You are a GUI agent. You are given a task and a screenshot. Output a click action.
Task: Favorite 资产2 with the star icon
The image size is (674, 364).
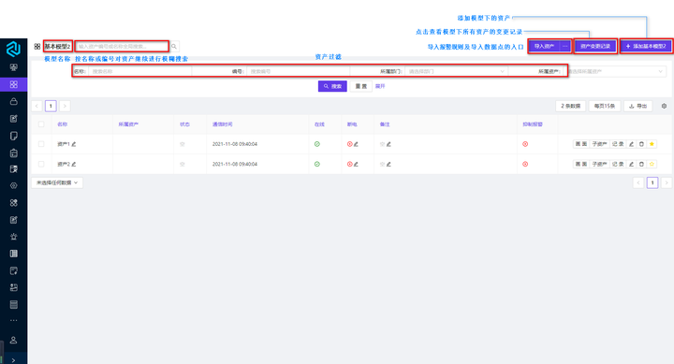[x=652, y=164]
